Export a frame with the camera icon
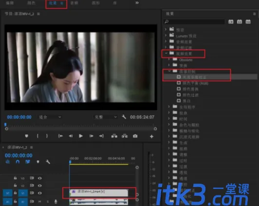This screenshot has width=259, height=206. [x=135, y=136]
